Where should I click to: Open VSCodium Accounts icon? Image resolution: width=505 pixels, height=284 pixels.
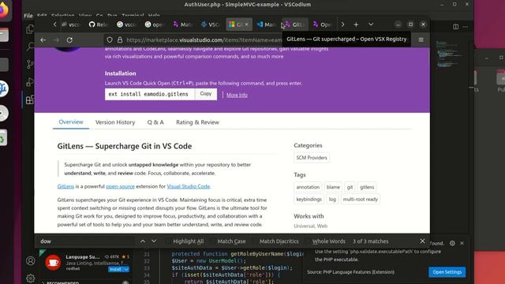coord(30,260)
